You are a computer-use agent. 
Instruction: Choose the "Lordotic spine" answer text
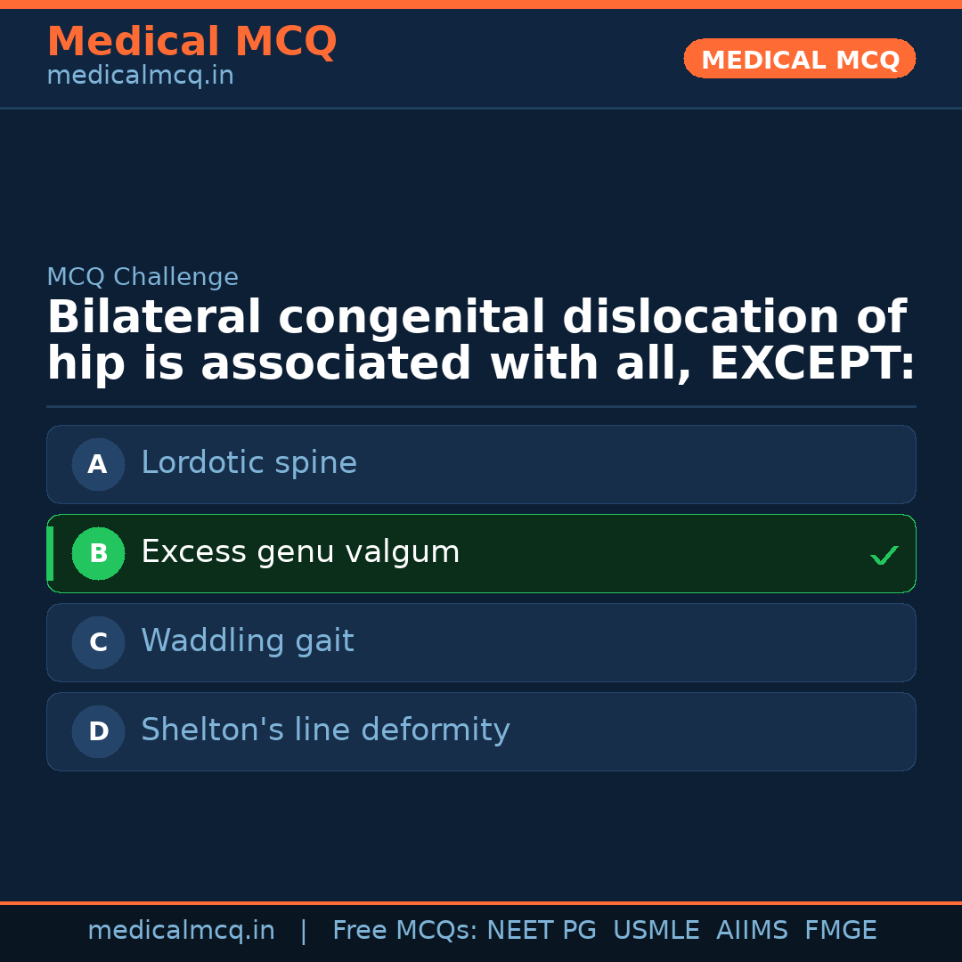coord(249,463)
